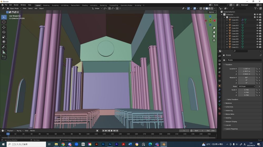
Task: Open the Modifier properties wrench tab
Action: click(220, 90)
